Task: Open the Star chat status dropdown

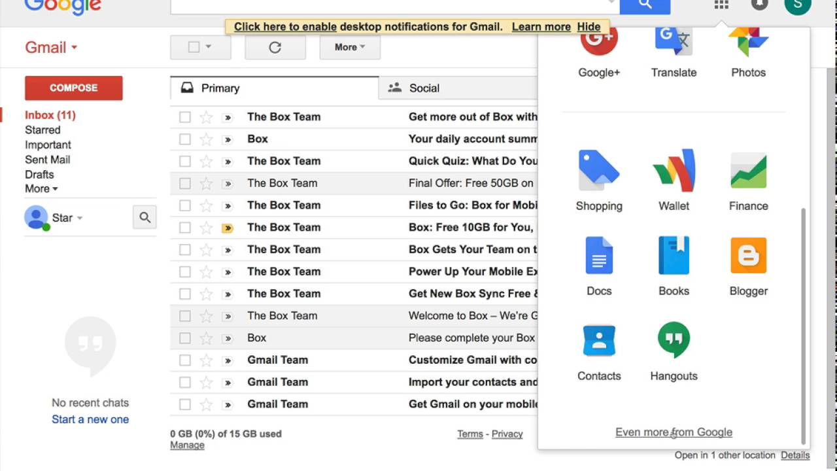Action: point(80,218)
